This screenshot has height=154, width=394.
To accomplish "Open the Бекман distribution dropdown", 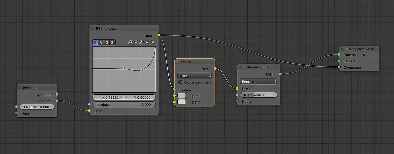I will pyautogui.click(x=258, y=82).
